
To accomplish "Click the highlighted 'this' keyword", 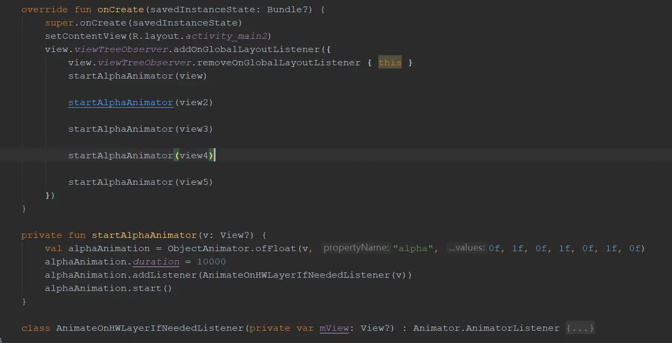I will (390, 63).
